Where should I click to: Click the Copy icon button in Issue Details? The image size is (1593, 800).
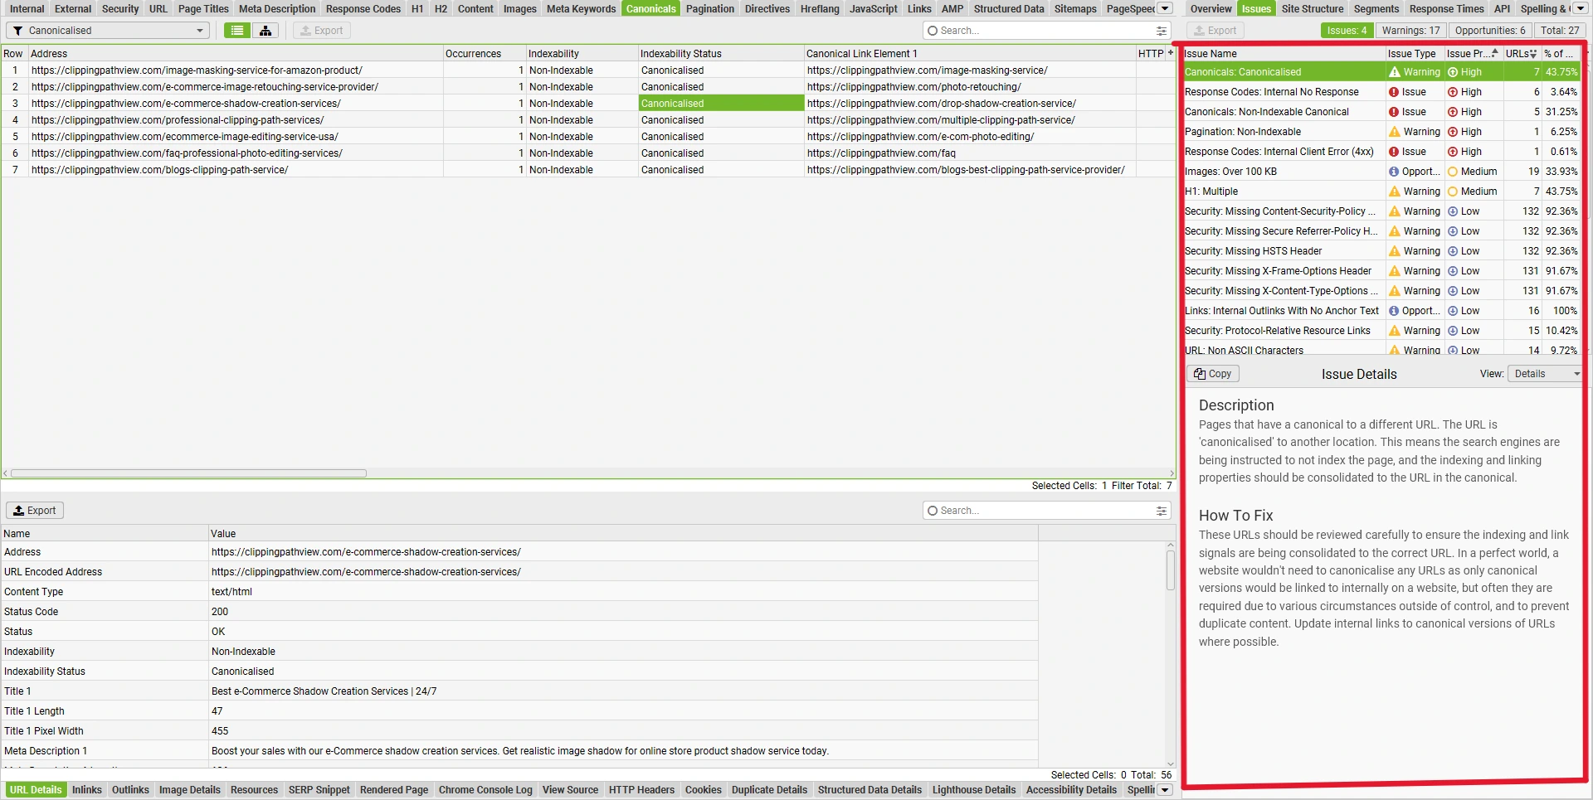click(x=1212, y=374)
